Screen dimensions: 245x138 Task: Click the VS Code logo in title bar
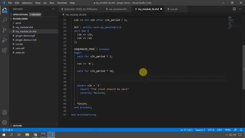click(x=3, y=3)
